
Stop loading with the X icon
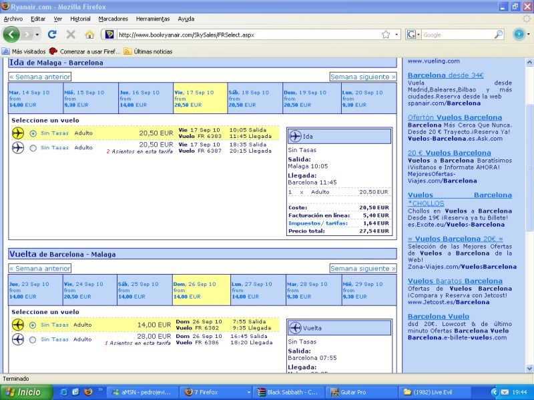(71, 35)
